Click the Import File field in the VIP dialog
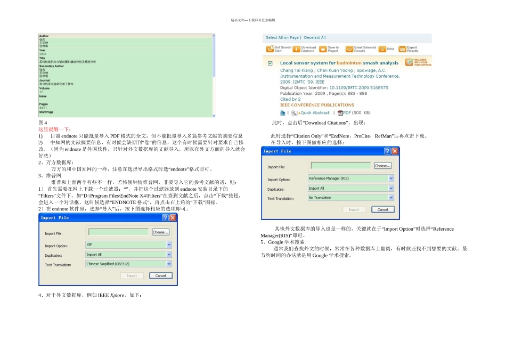The image size is (506, 358). pos(118,232)
